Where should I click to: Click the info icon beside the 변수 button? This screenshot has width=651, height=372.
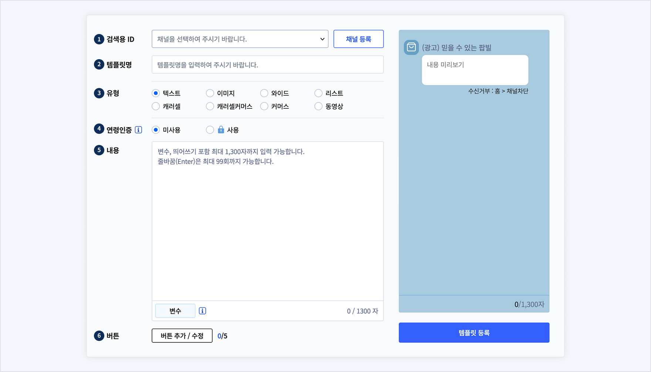202,311
